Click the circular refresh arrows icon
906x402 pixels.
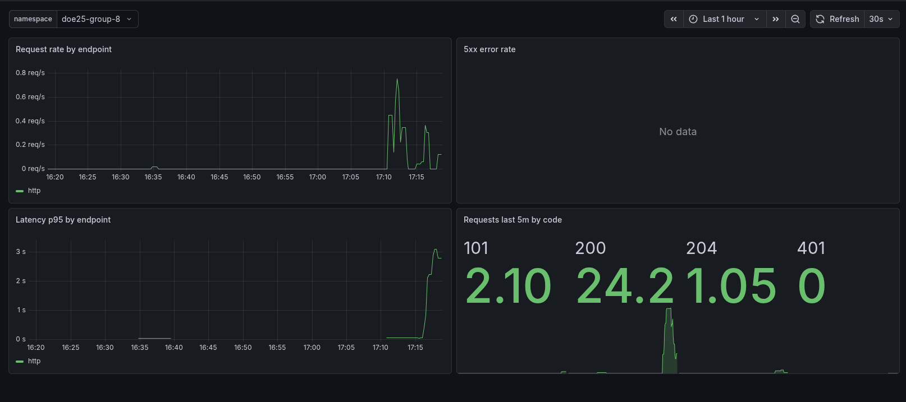820,19
